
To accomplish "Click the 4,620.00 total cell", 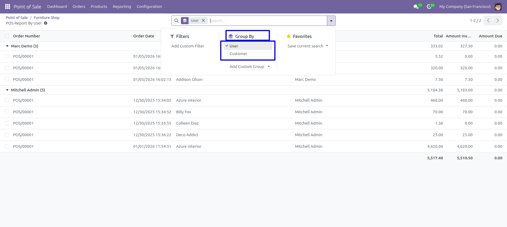I will tap(435, 146).
